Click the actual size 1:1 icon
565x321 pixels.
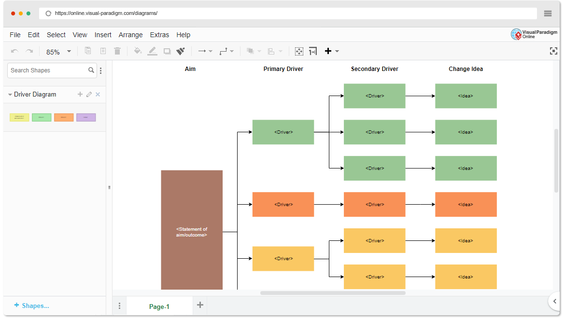[x=313, y=51]
